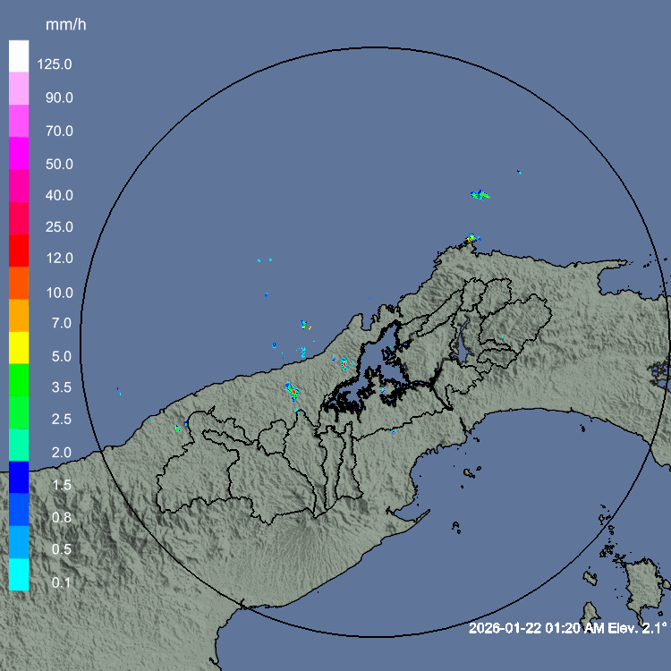Screen dimensions: 671x671
Task: Click the magenta 50.0 legend swatch
Action: [19, 153]
